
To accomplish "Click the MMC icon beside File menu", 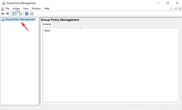I will 2,9.
